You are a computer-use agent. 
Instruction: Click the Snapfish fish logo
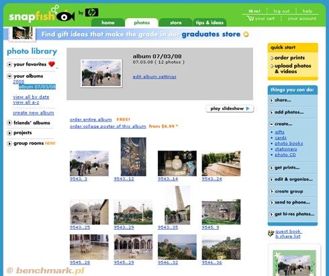pos(65,17)
